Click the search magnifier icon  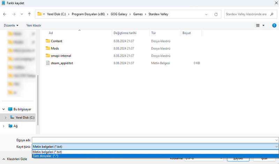(272, 14)
